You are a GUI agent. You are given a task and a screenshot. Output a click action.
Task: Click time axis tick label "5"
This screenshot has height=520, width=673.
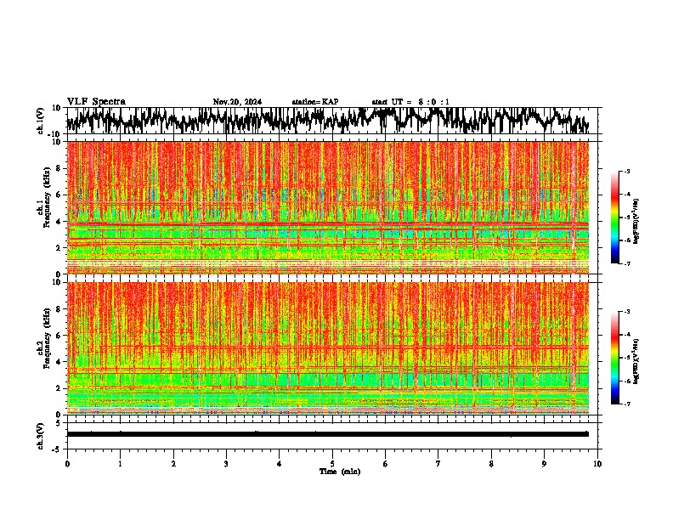[x=332, y=464]
